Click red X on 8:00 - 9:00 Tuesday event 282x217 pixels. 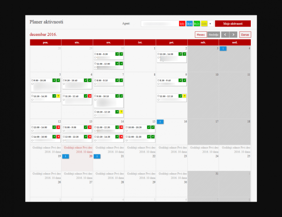90,127
